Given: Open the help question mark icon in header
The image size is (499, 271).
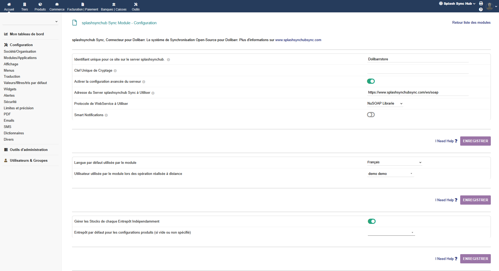Looking at the screenshot, I should pyautogui.click(x=481, y=9).
